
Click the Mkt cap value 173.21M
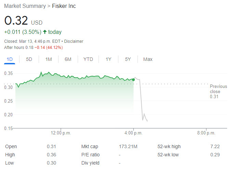[128, 147]
